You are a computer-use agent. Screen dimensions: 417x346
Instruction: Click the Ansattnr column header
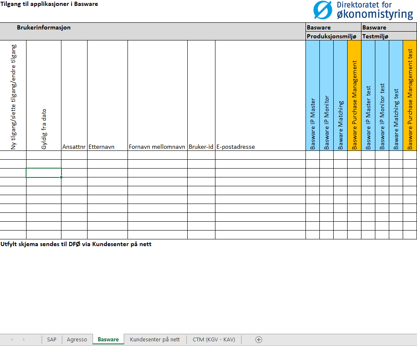coord(74,96)
